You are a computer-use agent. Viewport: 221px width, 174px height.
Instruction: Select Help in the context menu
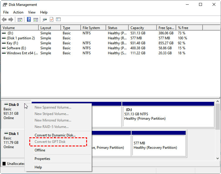(58, 167)
